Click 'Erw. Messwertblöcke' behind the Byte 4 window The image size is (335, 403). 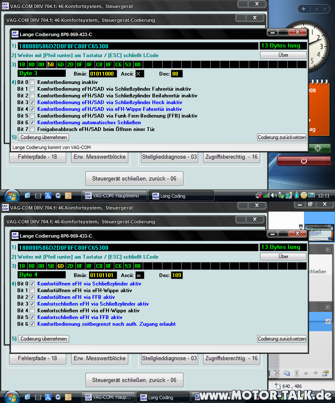[x=100, y=359]
